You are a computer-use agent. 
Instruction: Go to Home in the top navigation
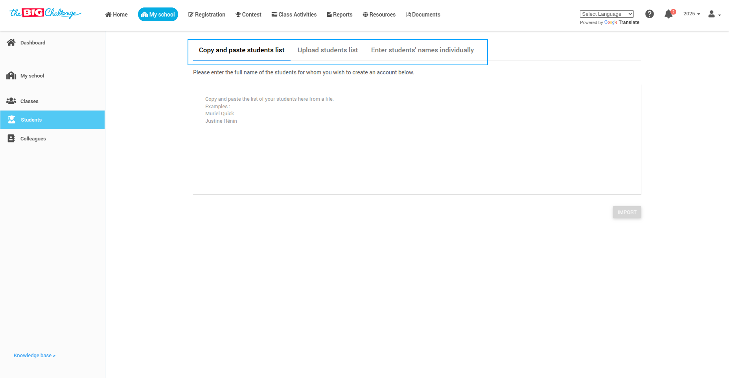[x=116, y=15]
